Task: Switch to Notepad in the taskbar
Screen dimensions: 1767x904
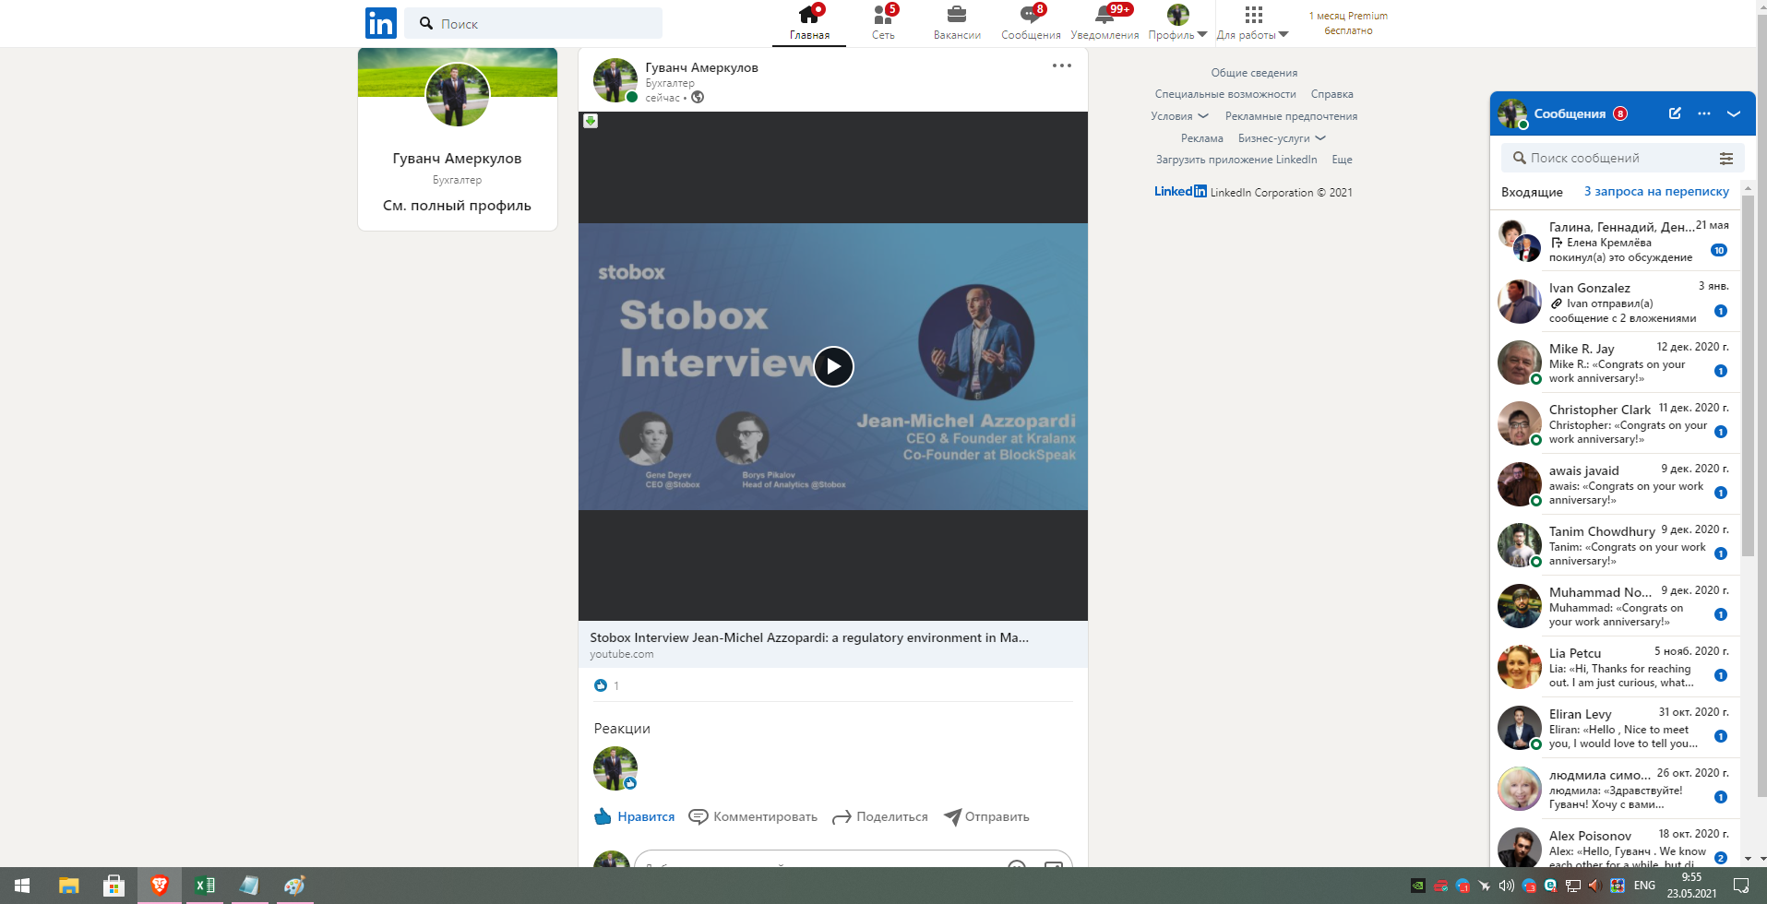Action: 249,886
